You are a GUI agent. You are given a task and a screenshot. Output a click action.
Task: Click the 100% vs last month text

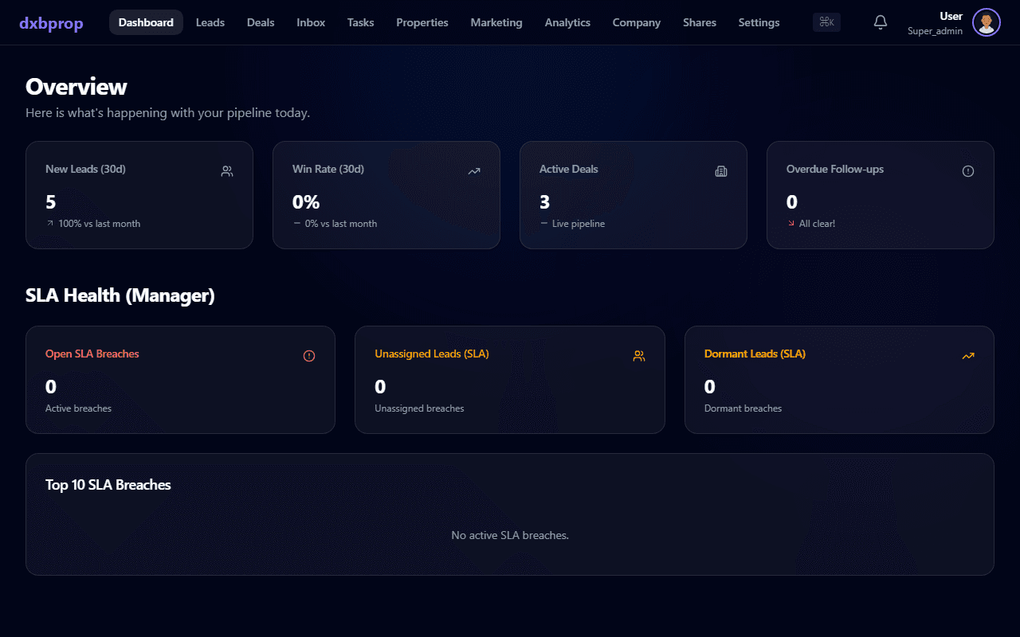click(x=100, y=224)
